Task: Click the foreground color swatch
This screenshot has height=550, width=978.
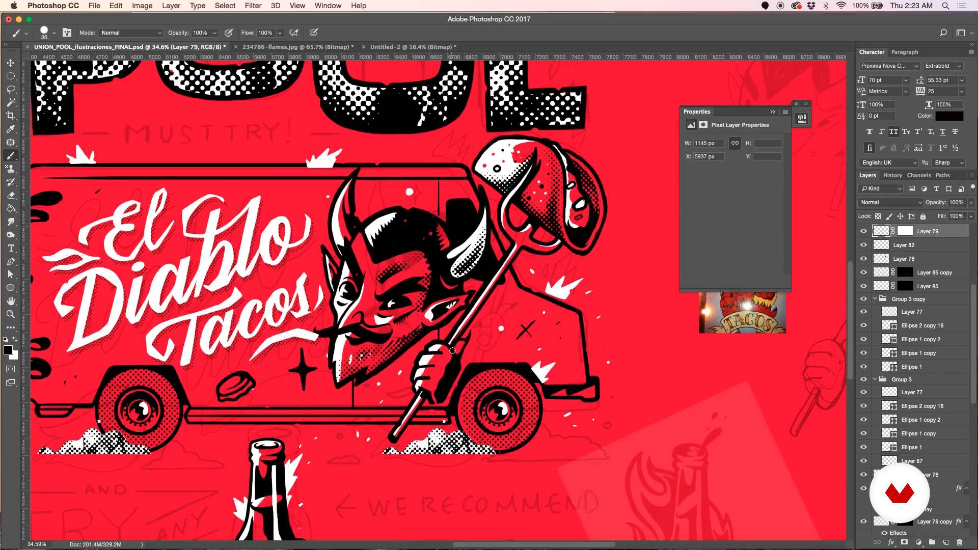Action: pos(8,350)
